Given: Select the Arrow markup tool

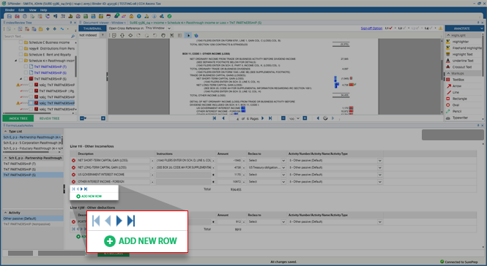Looking at the screenshot, I should tap(454, 86).
